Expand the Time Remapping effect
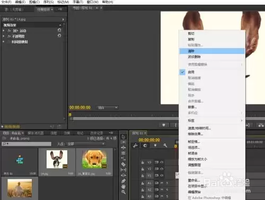265x200 pixels. tap(4, 42)
